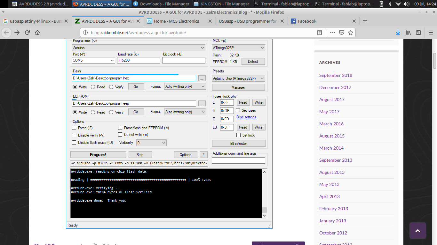Select the Flash Read radio button
437x245 pixels.
(x=93, y=87)
